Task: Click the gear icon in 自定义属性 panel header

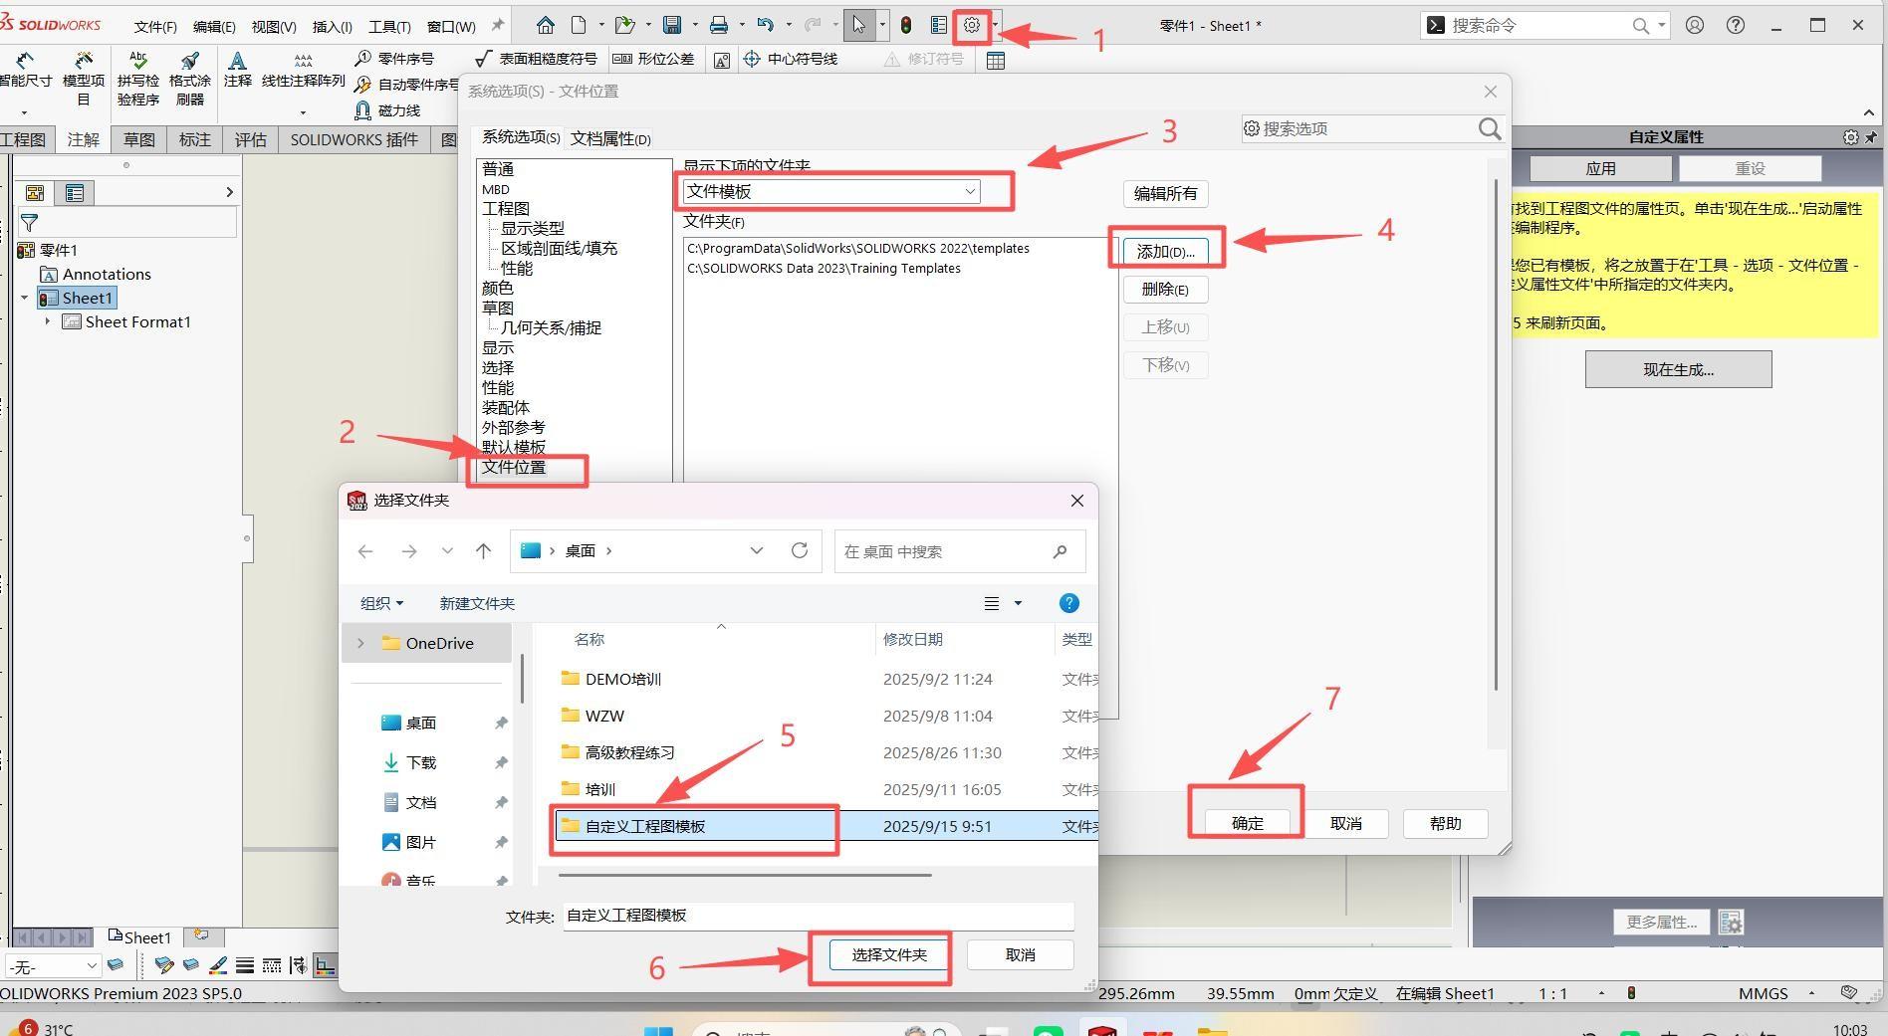Action: (1850, 137)
